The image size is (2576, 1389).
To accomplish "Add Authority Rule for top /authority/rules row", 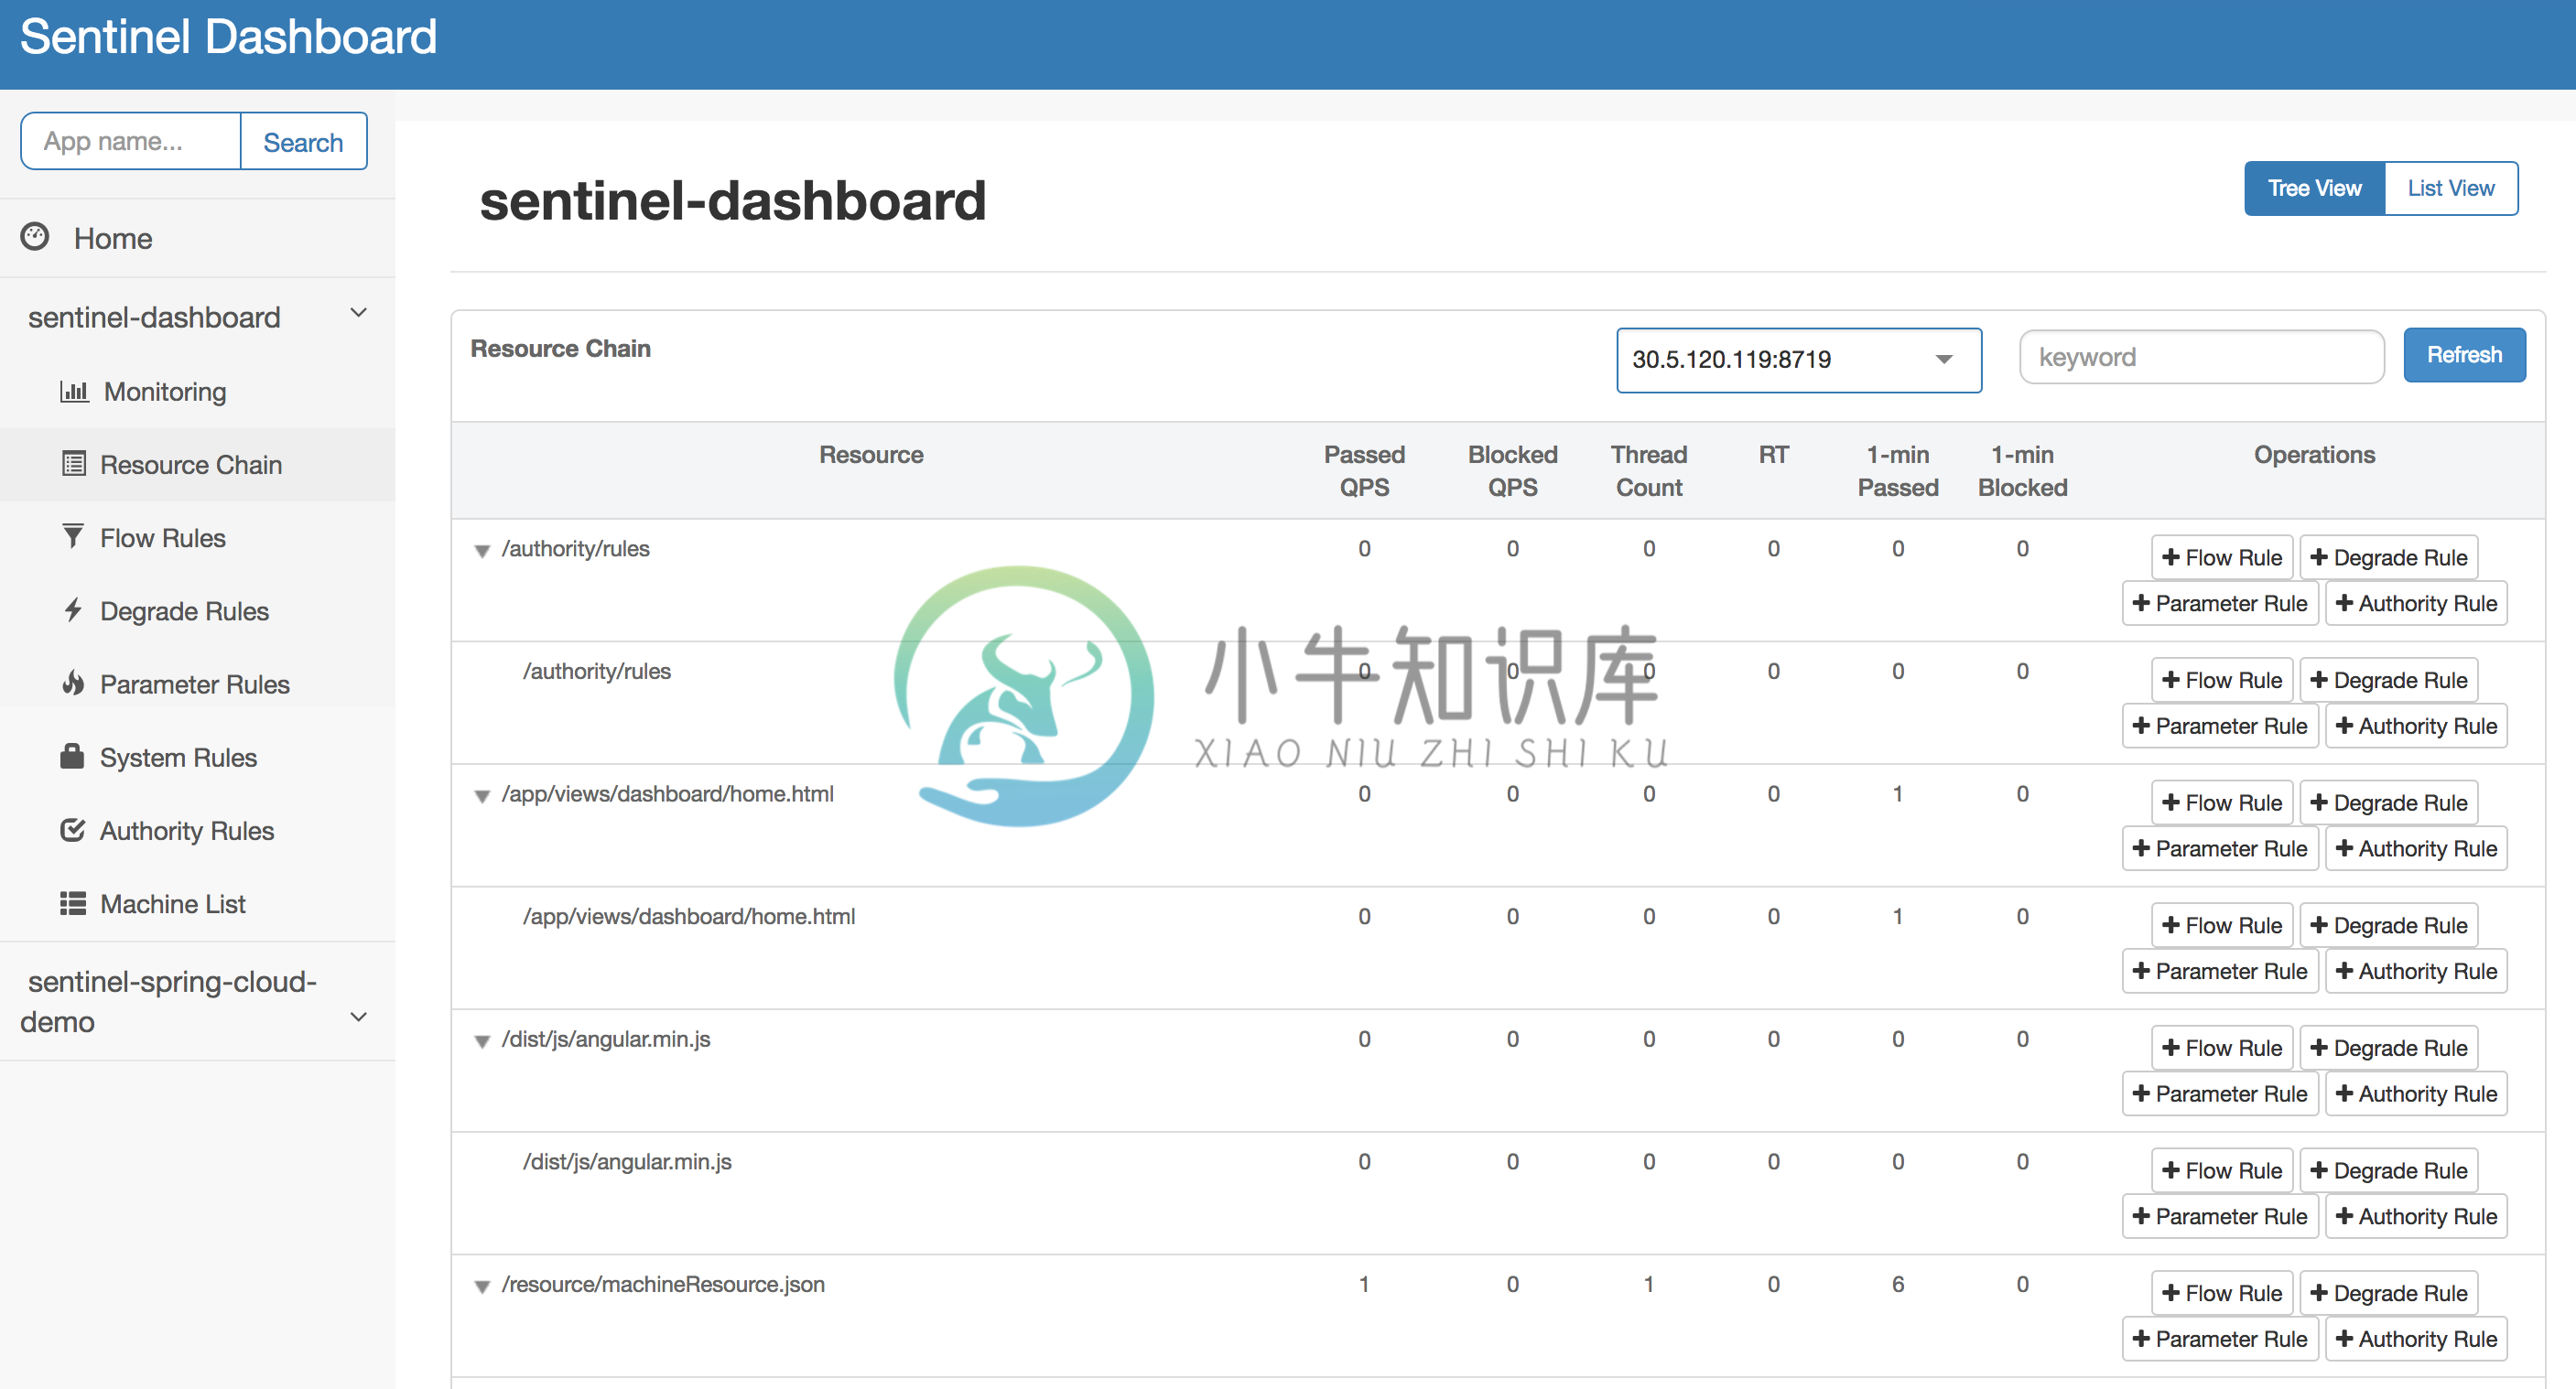I will (2416, 604).
